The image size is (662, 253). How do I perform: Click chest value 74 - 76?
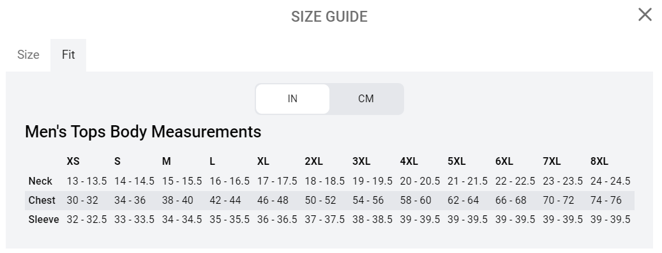[606, 200]
